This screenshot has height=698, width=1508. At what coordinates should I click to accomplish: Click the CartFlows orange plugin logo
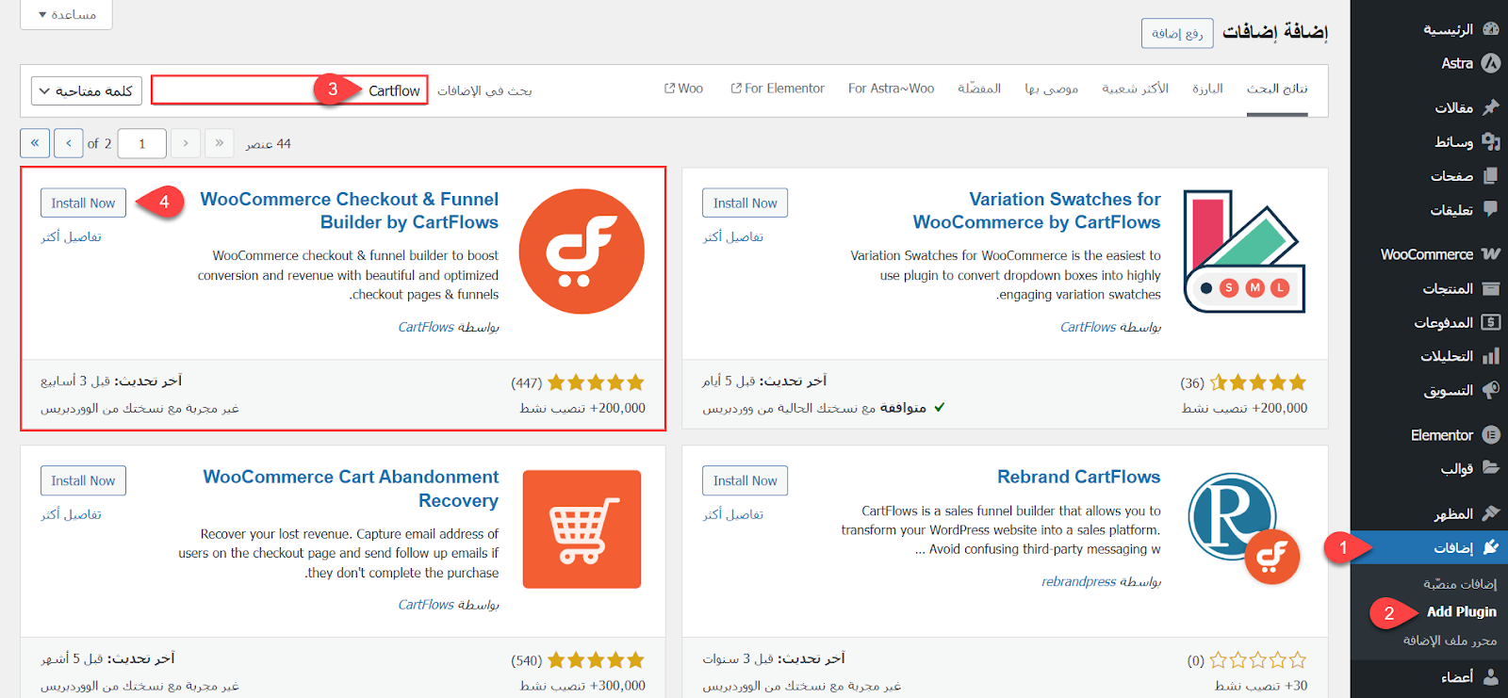tap(582, 252)
